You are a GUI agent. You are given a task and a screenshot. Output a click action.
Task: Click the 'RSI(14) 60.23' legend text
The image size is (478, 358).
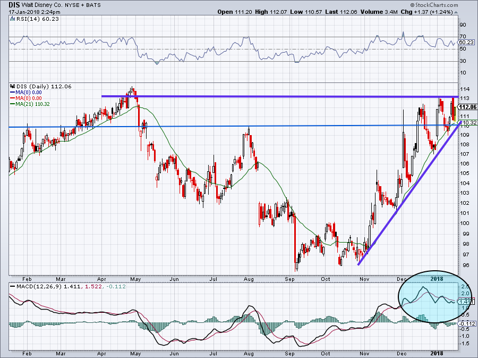(38, 19)
